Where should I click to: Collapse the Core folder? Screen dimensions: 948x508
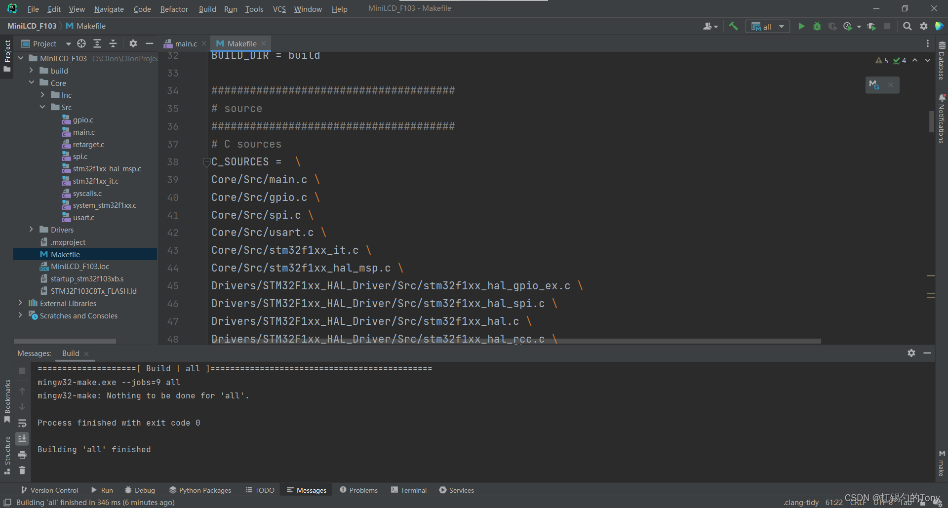(x=32, y=83)
